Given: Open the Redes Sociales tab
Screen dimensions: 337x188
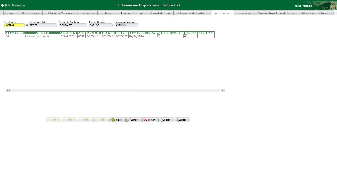Looking at the screenshot, I should pyautogui.click(x=30, y=13).
